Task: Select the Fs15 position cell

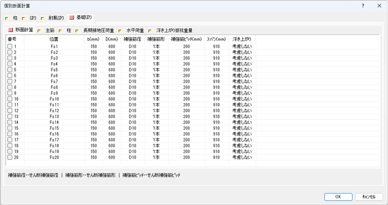Action: click(x=54, y=128)
